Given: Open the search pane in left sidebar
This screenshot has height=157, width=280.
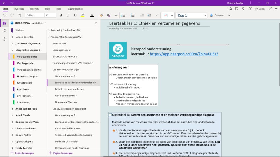Looking at the screenshot, I should [x=4, y=31].
